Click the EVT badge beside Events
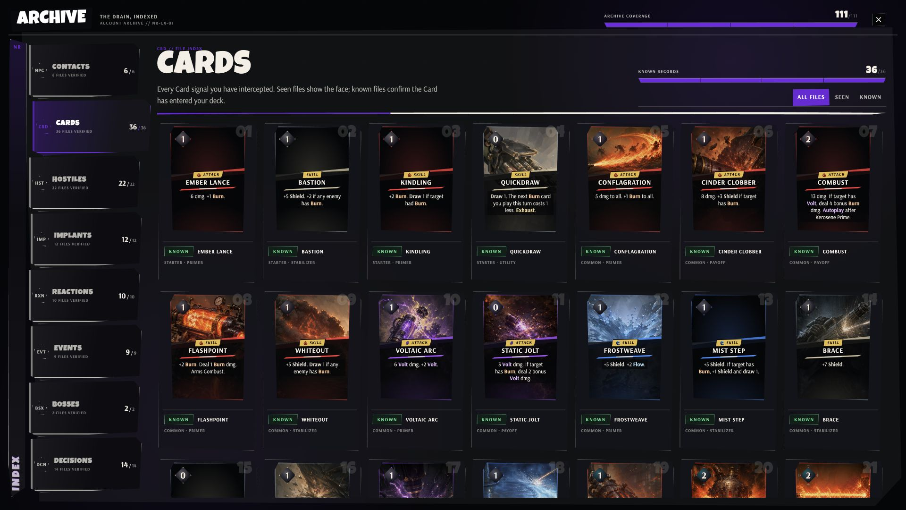 pyautogui.click(x=42, y=352)
